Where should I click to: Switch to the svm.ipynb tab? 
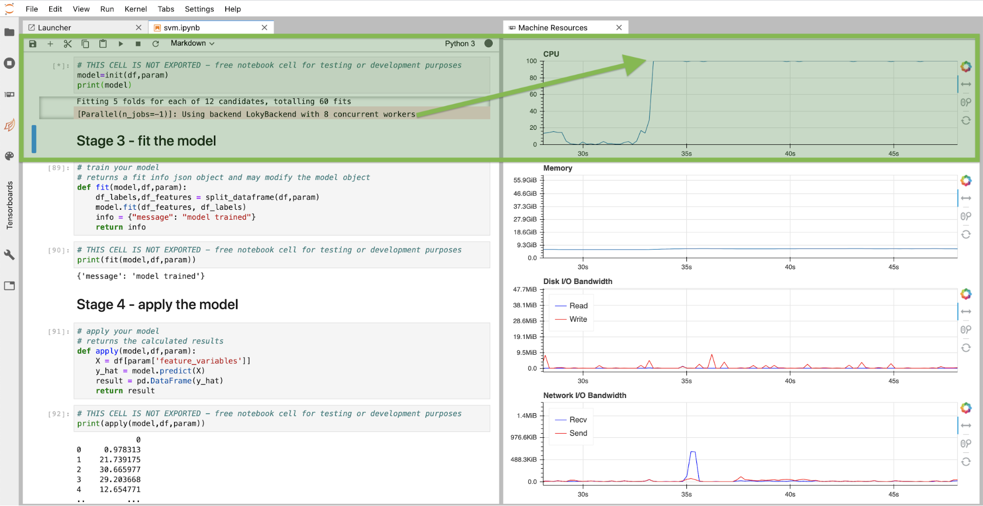click(211, 28)
